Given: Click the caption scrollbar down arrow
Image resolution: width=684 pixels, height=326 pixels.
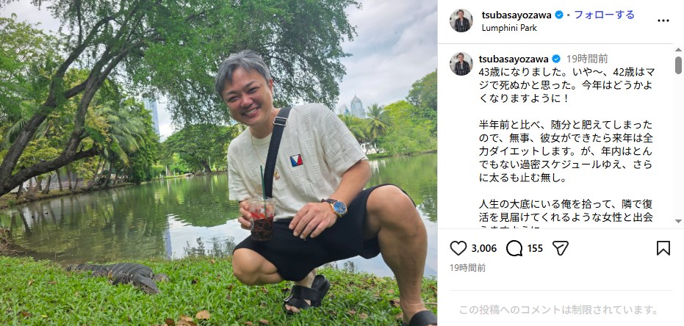Looking at the screenshot, I should [x=678, y=221].
